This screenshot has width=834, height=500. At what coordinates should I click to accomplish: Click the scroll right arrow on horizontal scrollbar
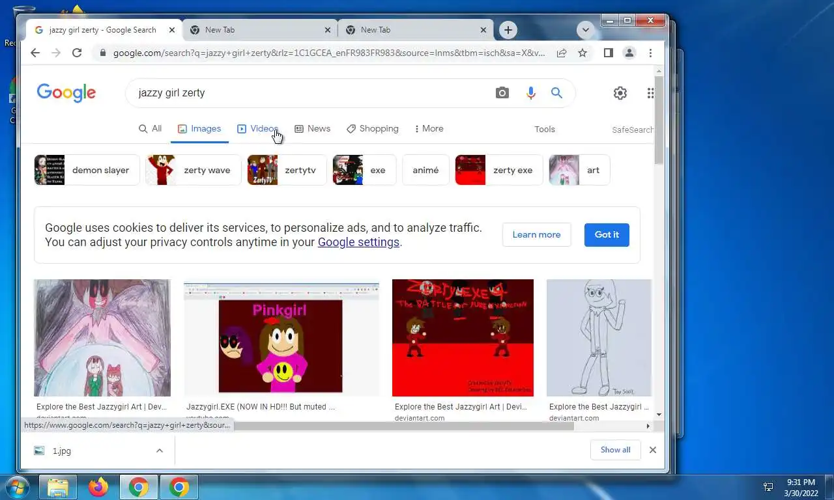[x=648, y=426]
